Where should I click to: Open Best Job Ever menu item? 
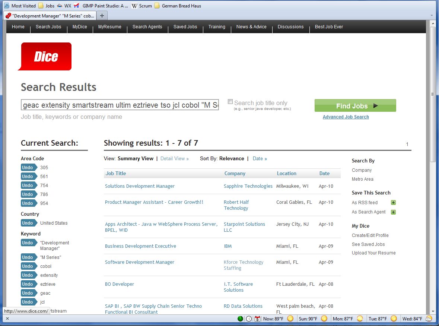click(x=329, y=26)
